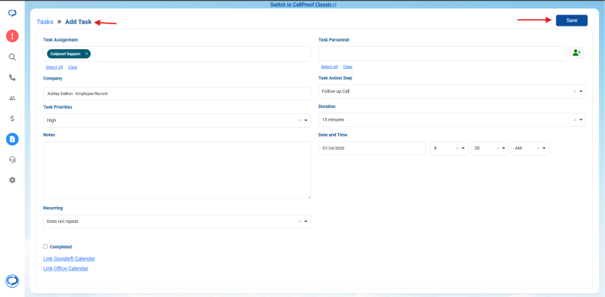The height and width of the screenshot is (297, 605).
Task: Click Clear under Task Assignment
Action: pyautogui.click(x=73, y=67)
